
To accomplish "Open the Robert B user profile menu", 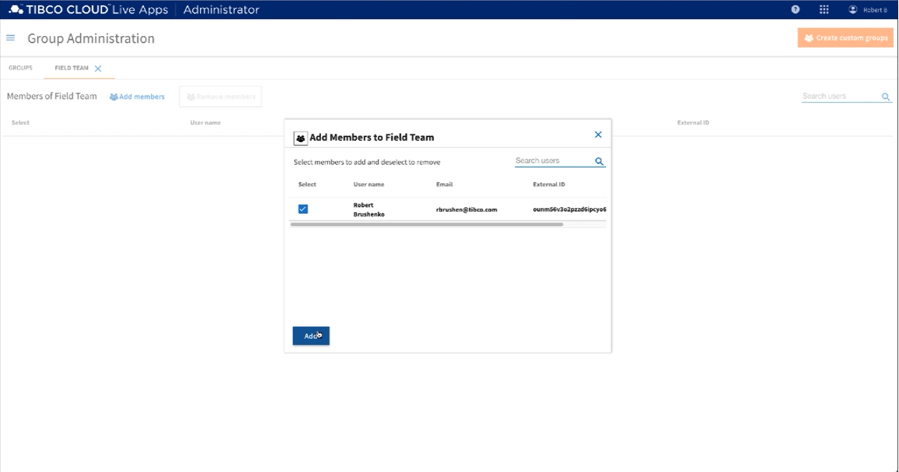I will (868, 9).
